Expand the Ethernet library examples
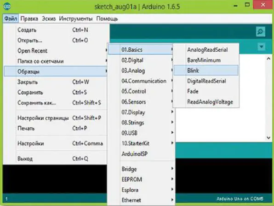The width and height of the screenshot is (274, 206). click(141, 200)
